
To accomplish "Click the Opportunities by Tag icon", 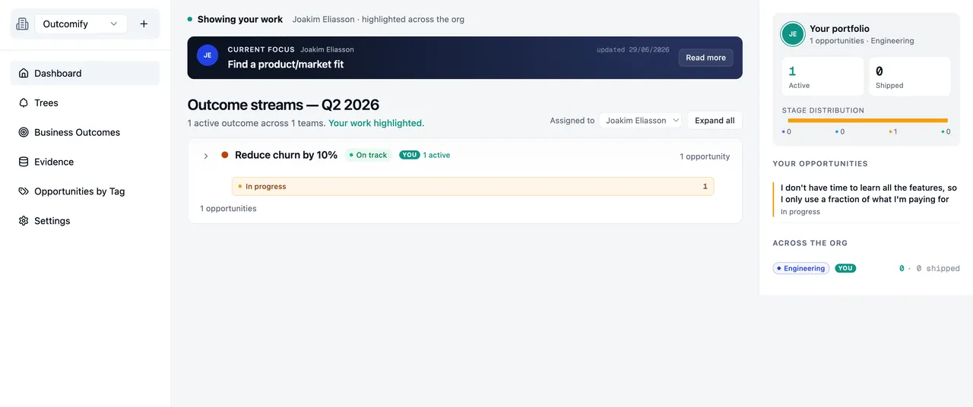I will 24,191.
